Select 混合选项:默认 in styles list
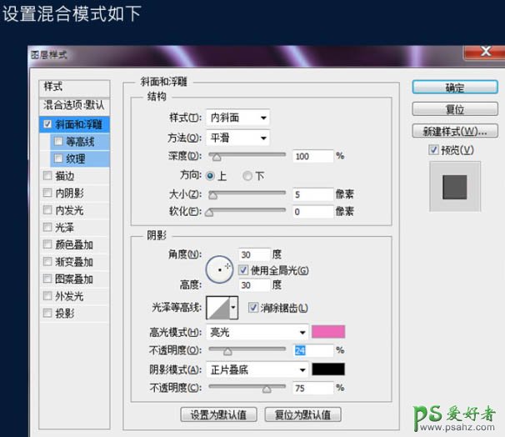The image size is (505, 437). click(74, 105)
